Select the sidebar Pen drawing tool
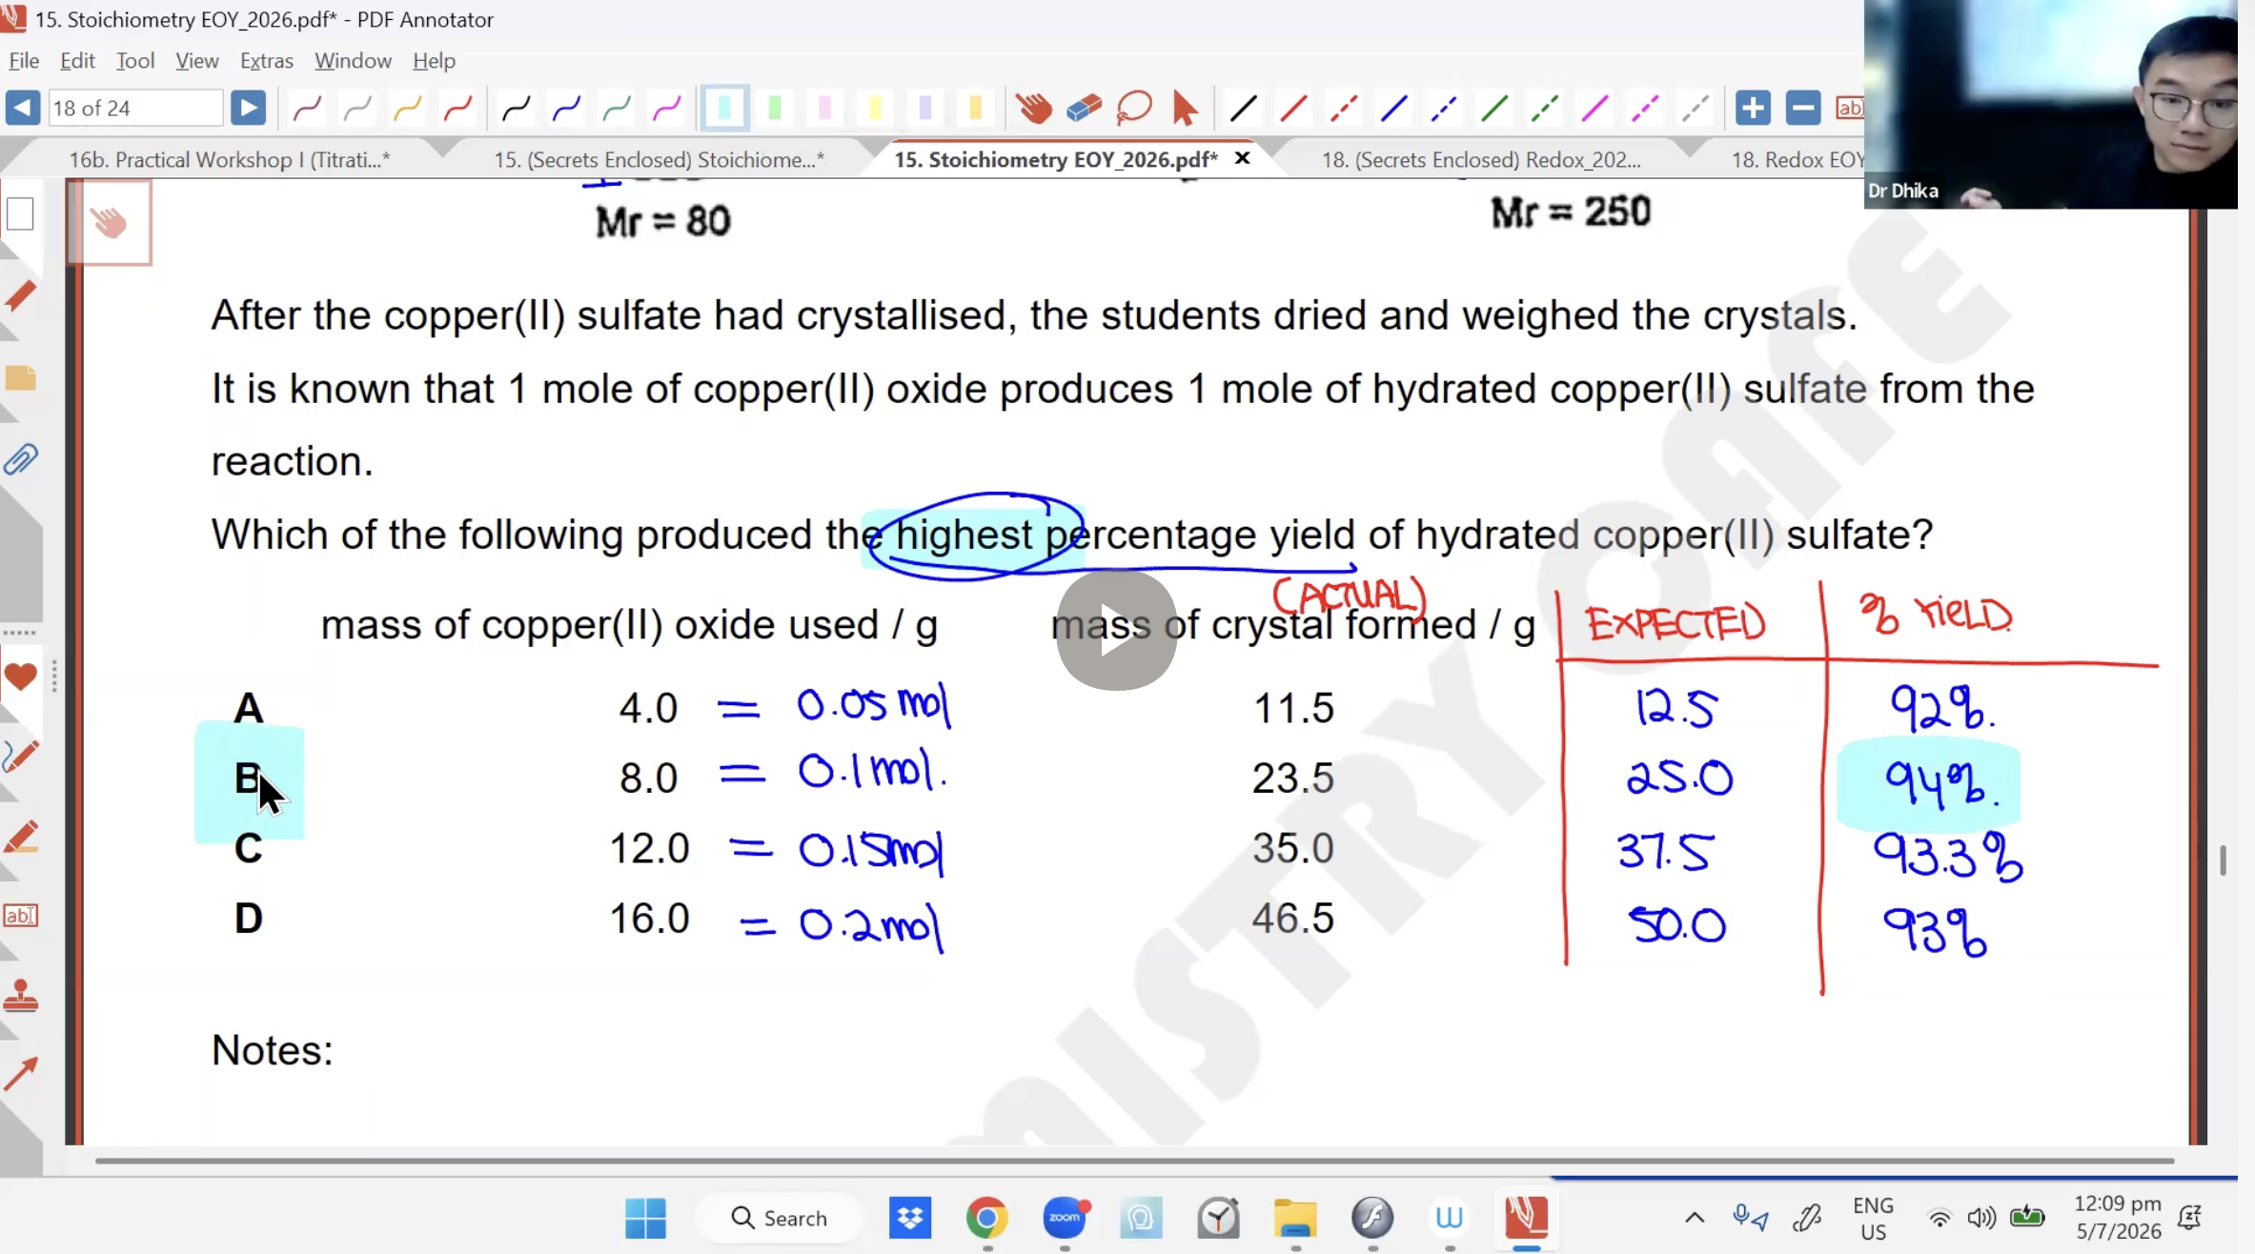The height and width of the screenshot is (1254, 2255). 20,757
